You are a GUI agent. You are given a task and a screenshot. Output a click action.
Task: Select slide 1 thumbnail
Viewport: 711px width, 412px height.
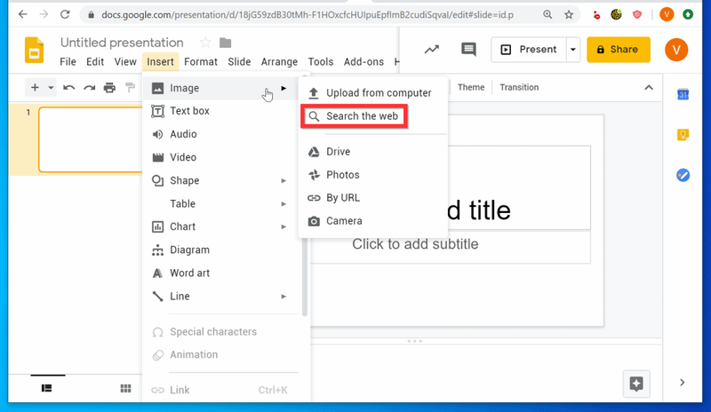(x=91, y=139)
